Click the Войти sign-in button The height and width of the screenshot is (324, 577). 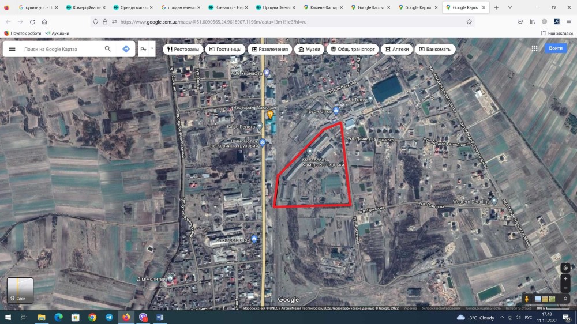(555, 48)
